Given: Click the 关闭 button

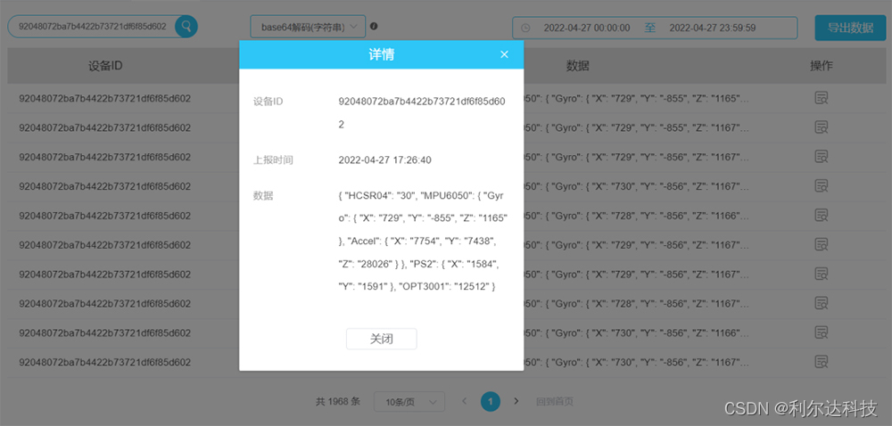Looking at the screenshot, I should (x=381, y=339).
